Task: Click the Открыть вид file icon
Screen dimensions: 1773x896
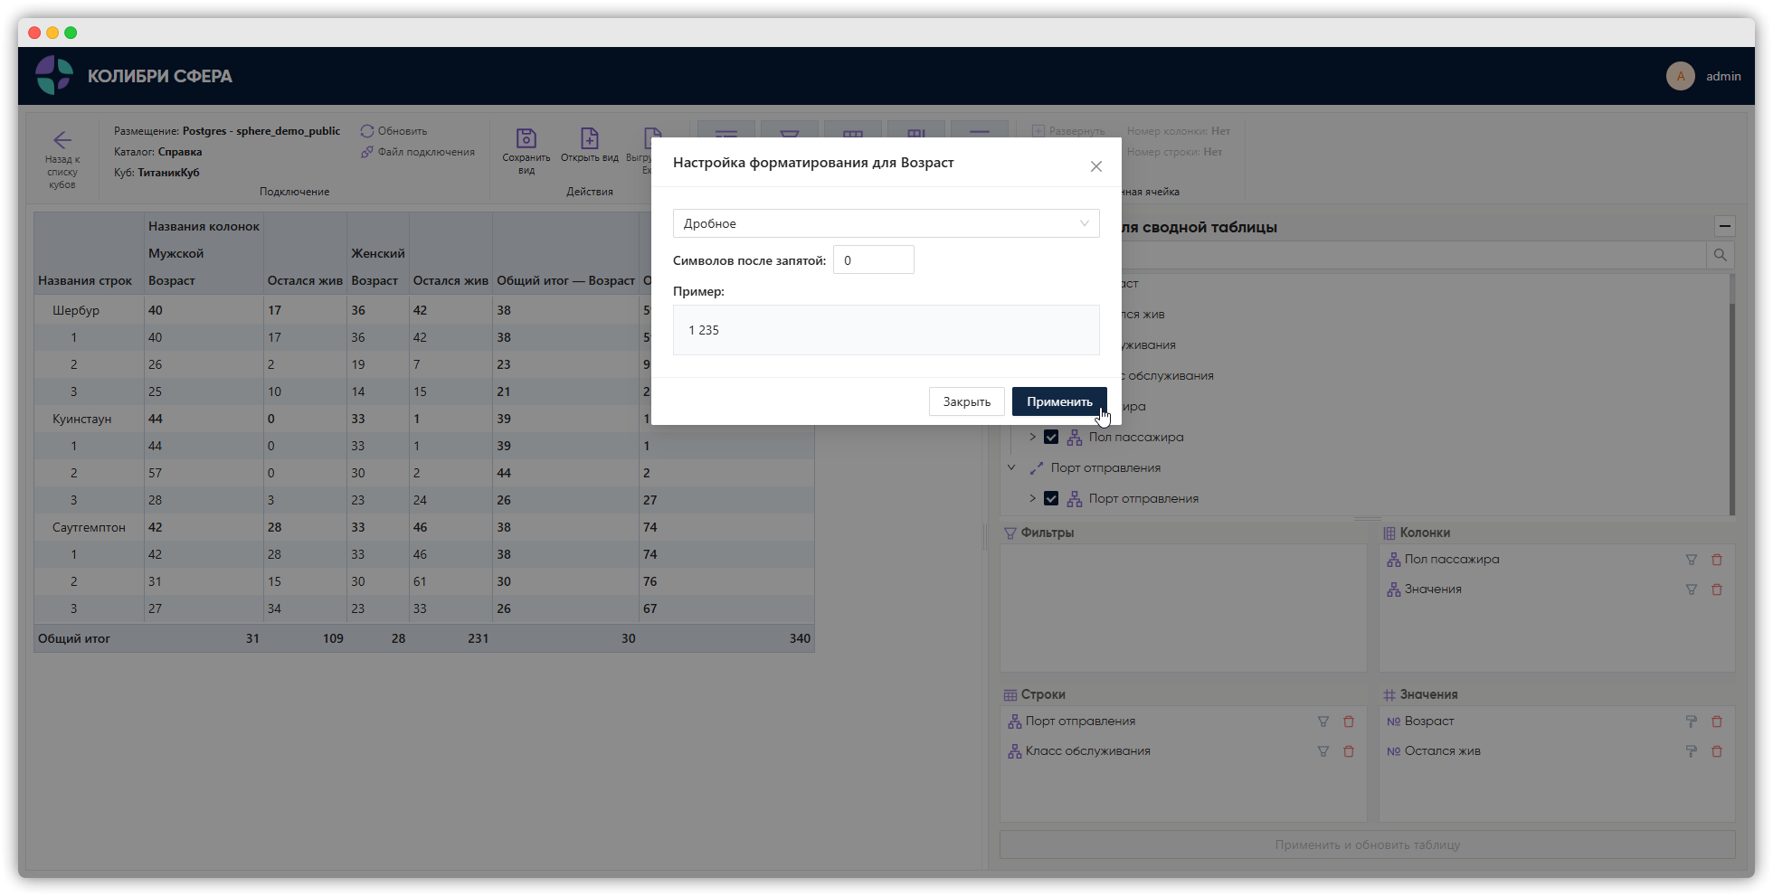Action: point(590,137)
